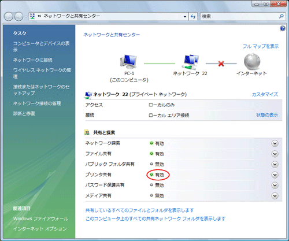Click the refresh button beside address bar
The image size is (289, 241).
pyautogui.click(x=193, y=16)
